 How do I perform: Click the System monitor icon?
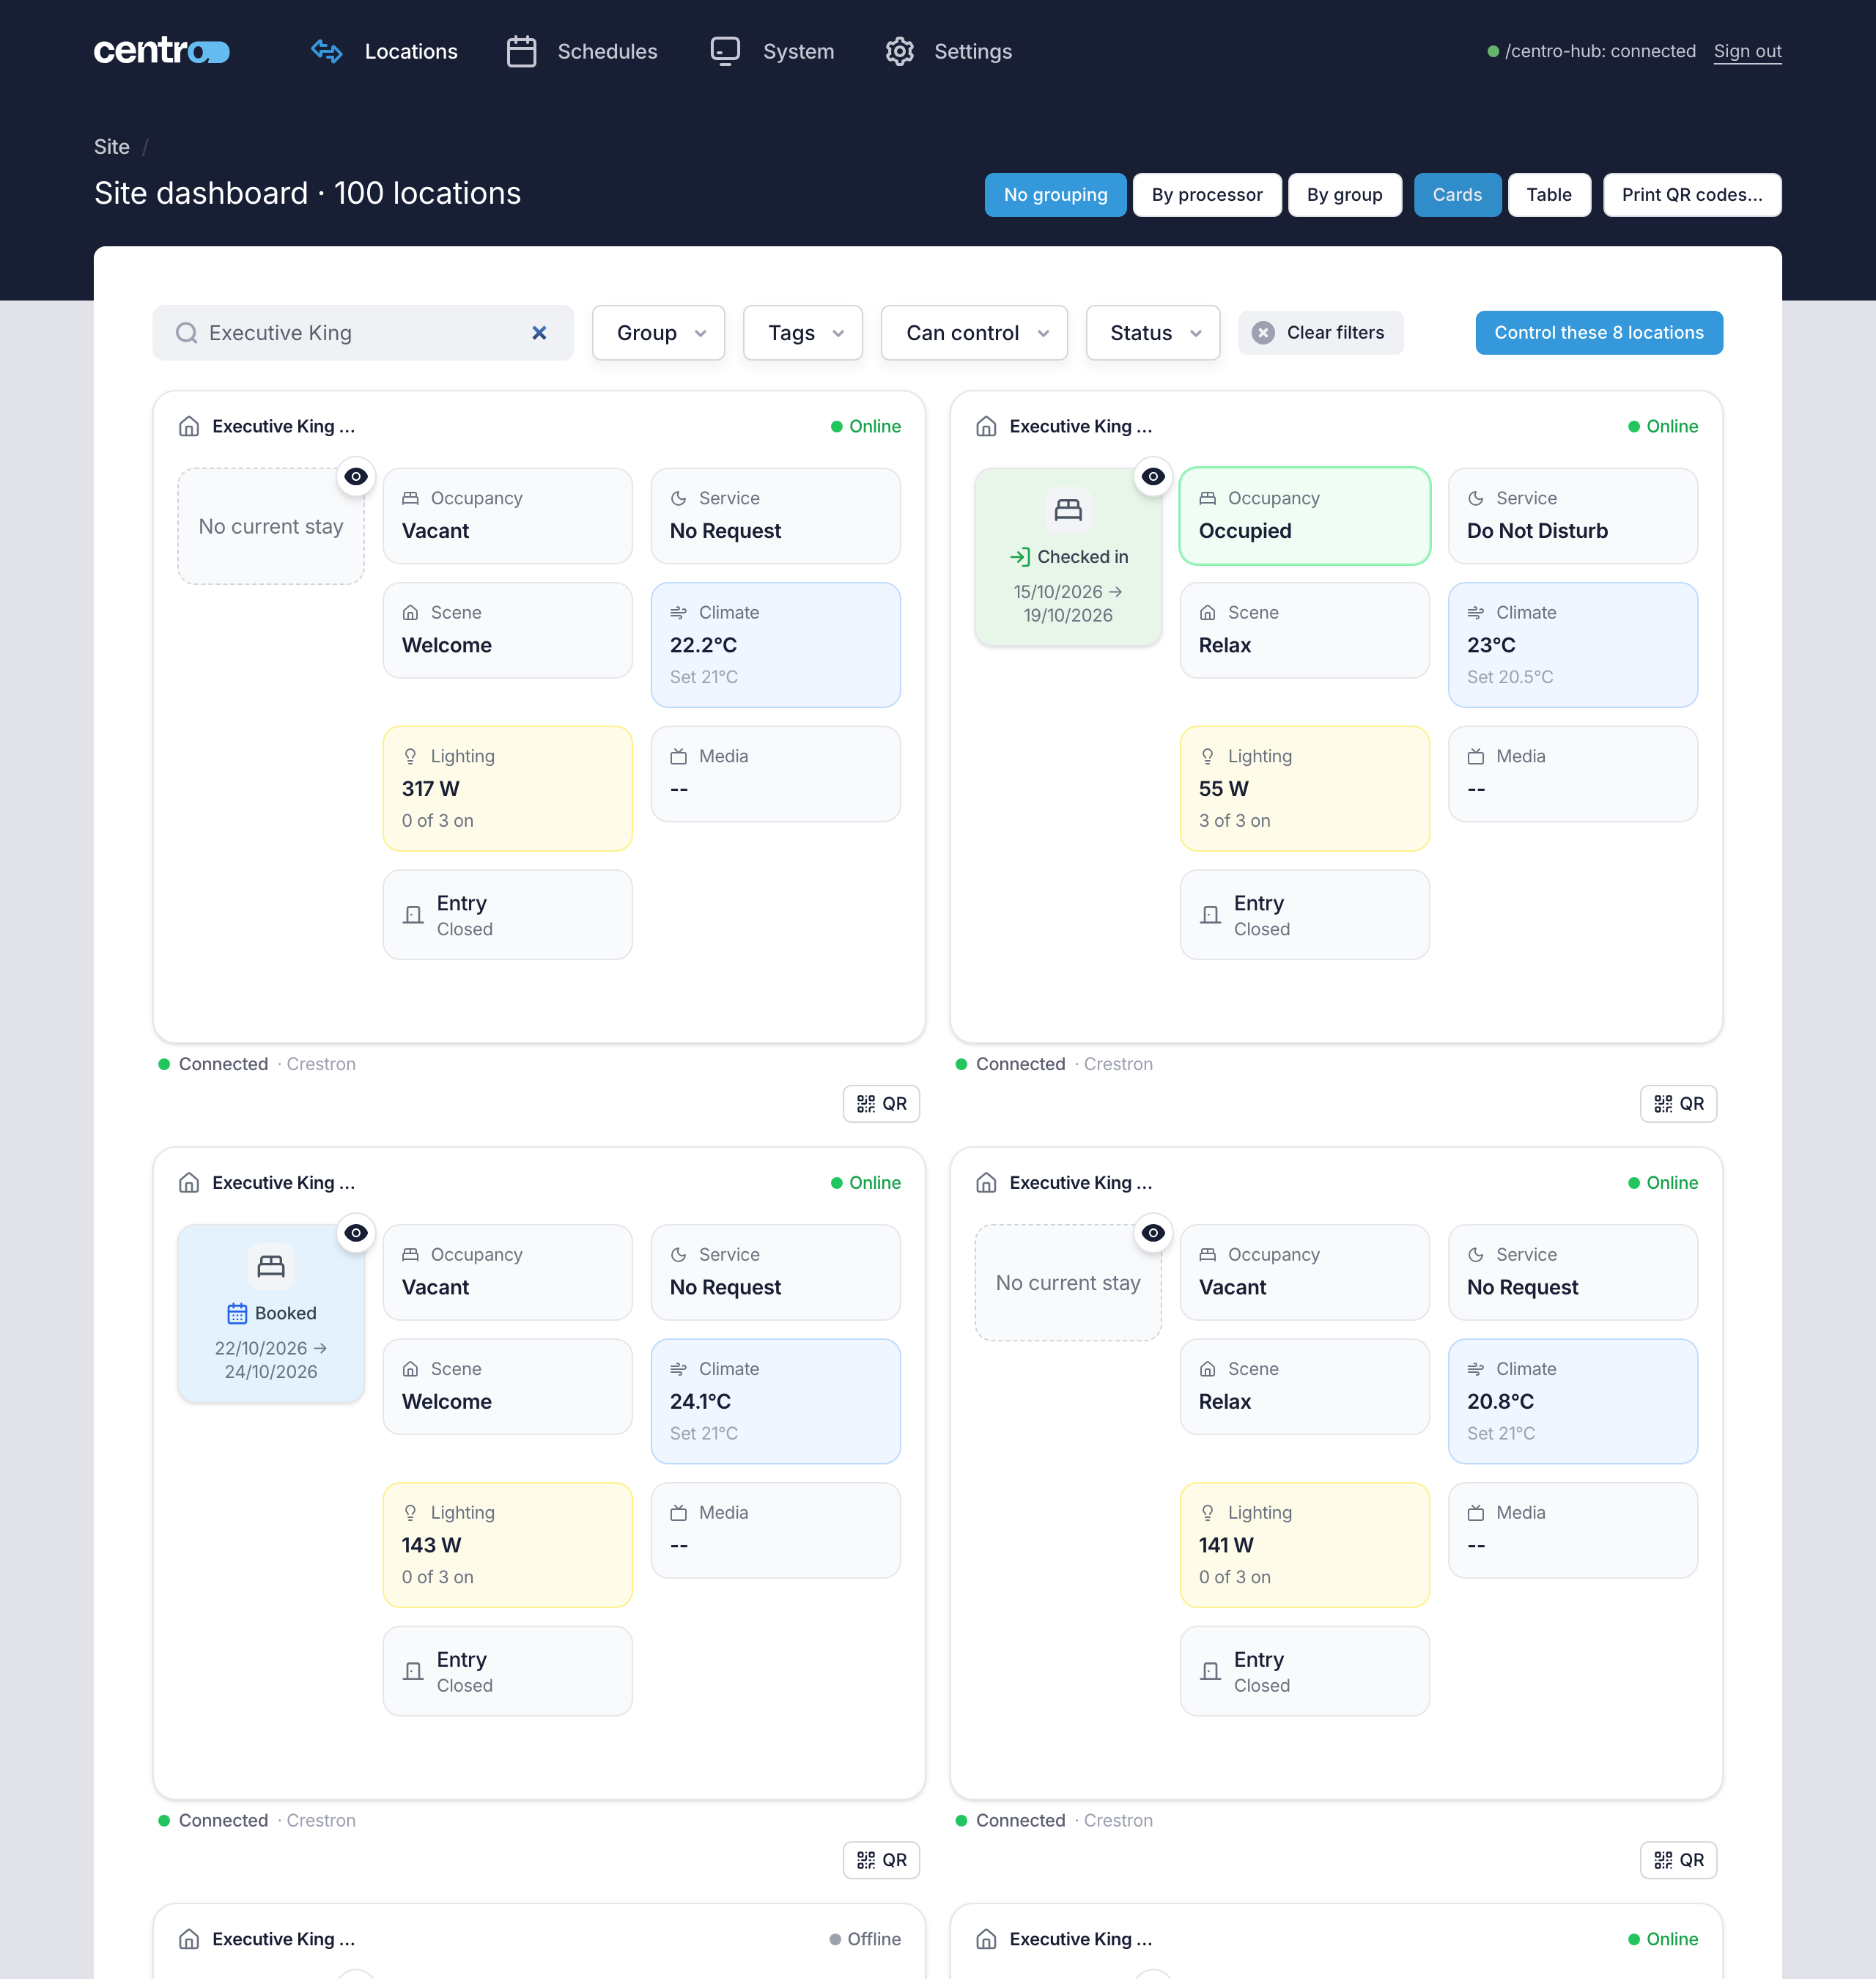click(725, 51)
